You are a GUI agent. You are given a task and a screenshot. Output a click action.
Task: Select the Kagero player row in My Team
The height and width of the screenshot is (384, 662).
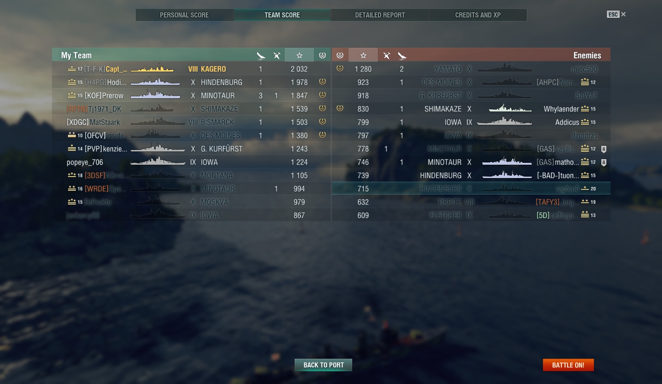[x=191, y=69]
